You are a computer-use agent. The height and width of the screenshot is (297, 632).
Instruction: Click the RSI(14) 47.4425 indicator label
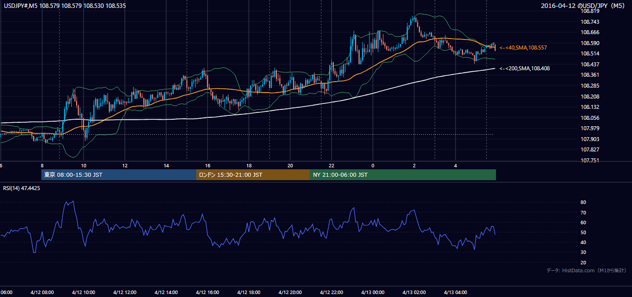click(22, 188)
